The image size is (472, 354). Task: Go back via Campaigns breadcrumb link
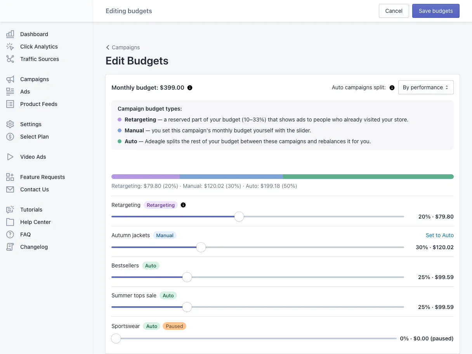click(x=126, y=47)
